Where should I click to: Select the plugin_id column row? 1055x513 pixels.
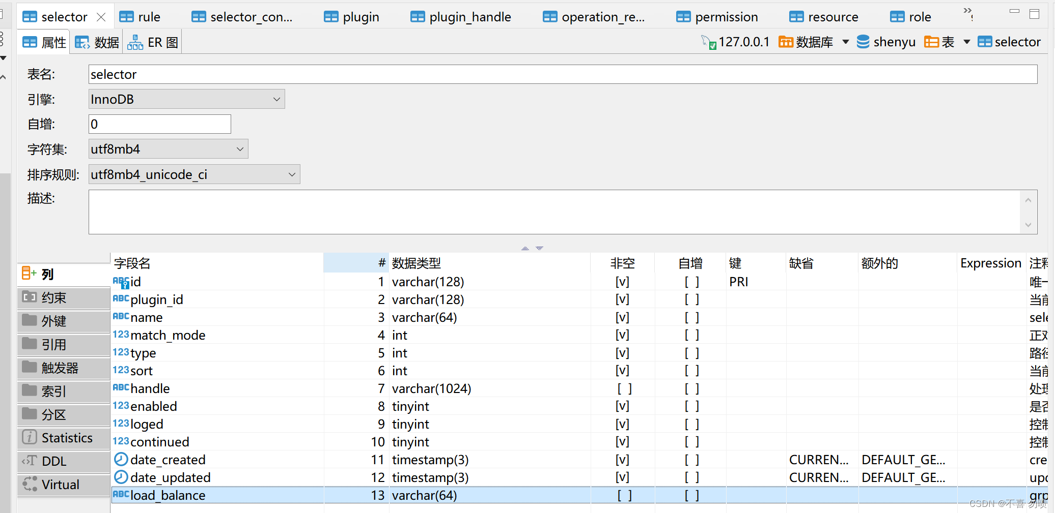pyautogui.click(x=579, y=299)
